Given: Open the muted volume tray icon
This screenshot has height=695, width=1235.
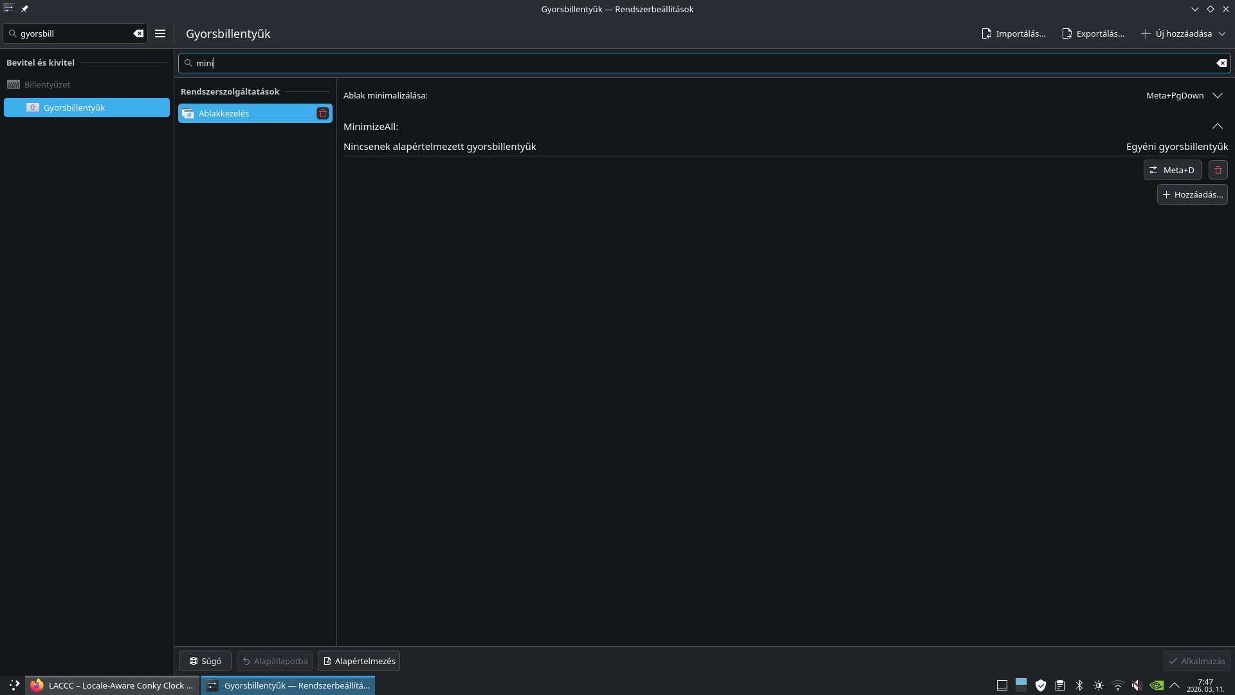Looking at the screenshot, I should [x=1137, y=685].
